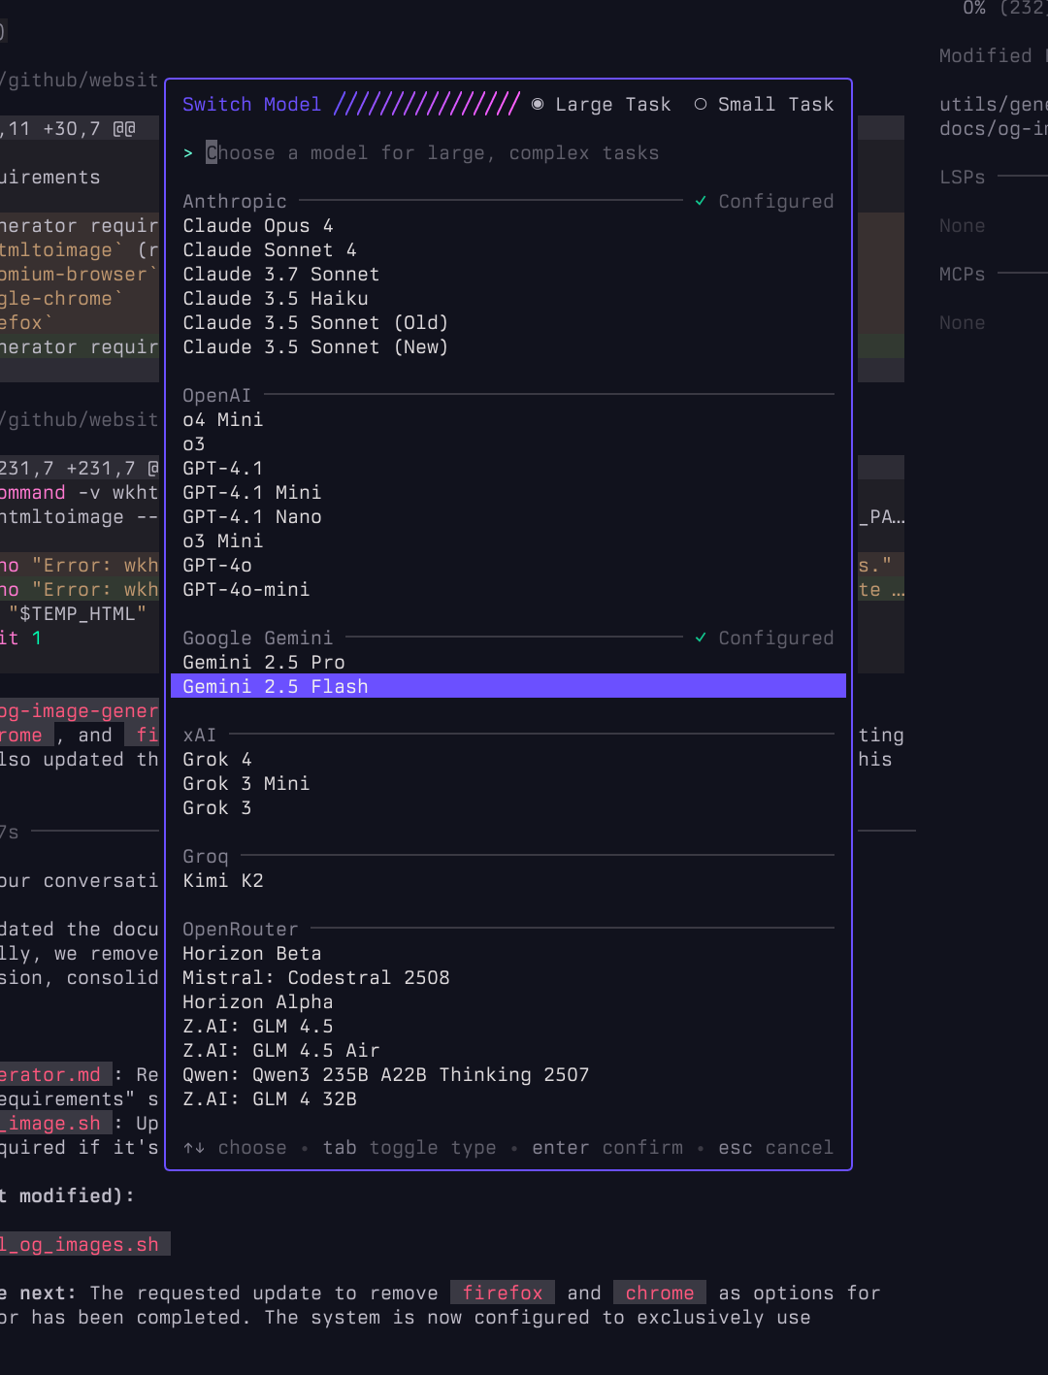The width and height of the screenshot is (1048, 1375).
Task: Select GPT-4.1 Nano option
Action: pos(252,517)
